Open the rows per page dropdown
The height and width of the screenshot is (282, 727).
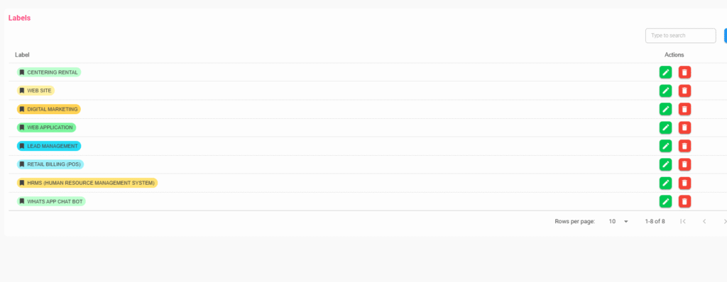(618, 221)
